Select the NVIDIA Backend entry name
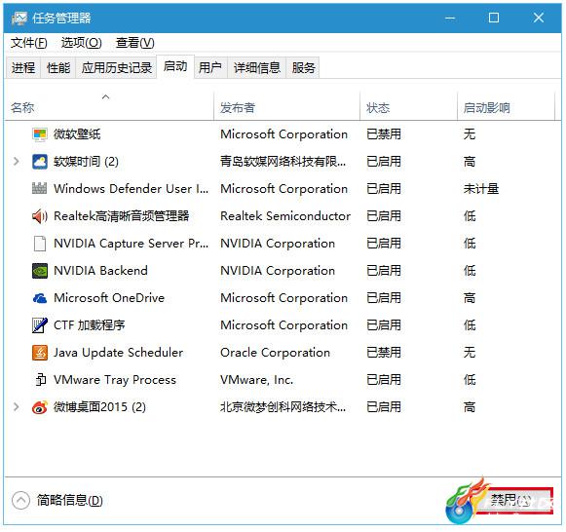 100,271
